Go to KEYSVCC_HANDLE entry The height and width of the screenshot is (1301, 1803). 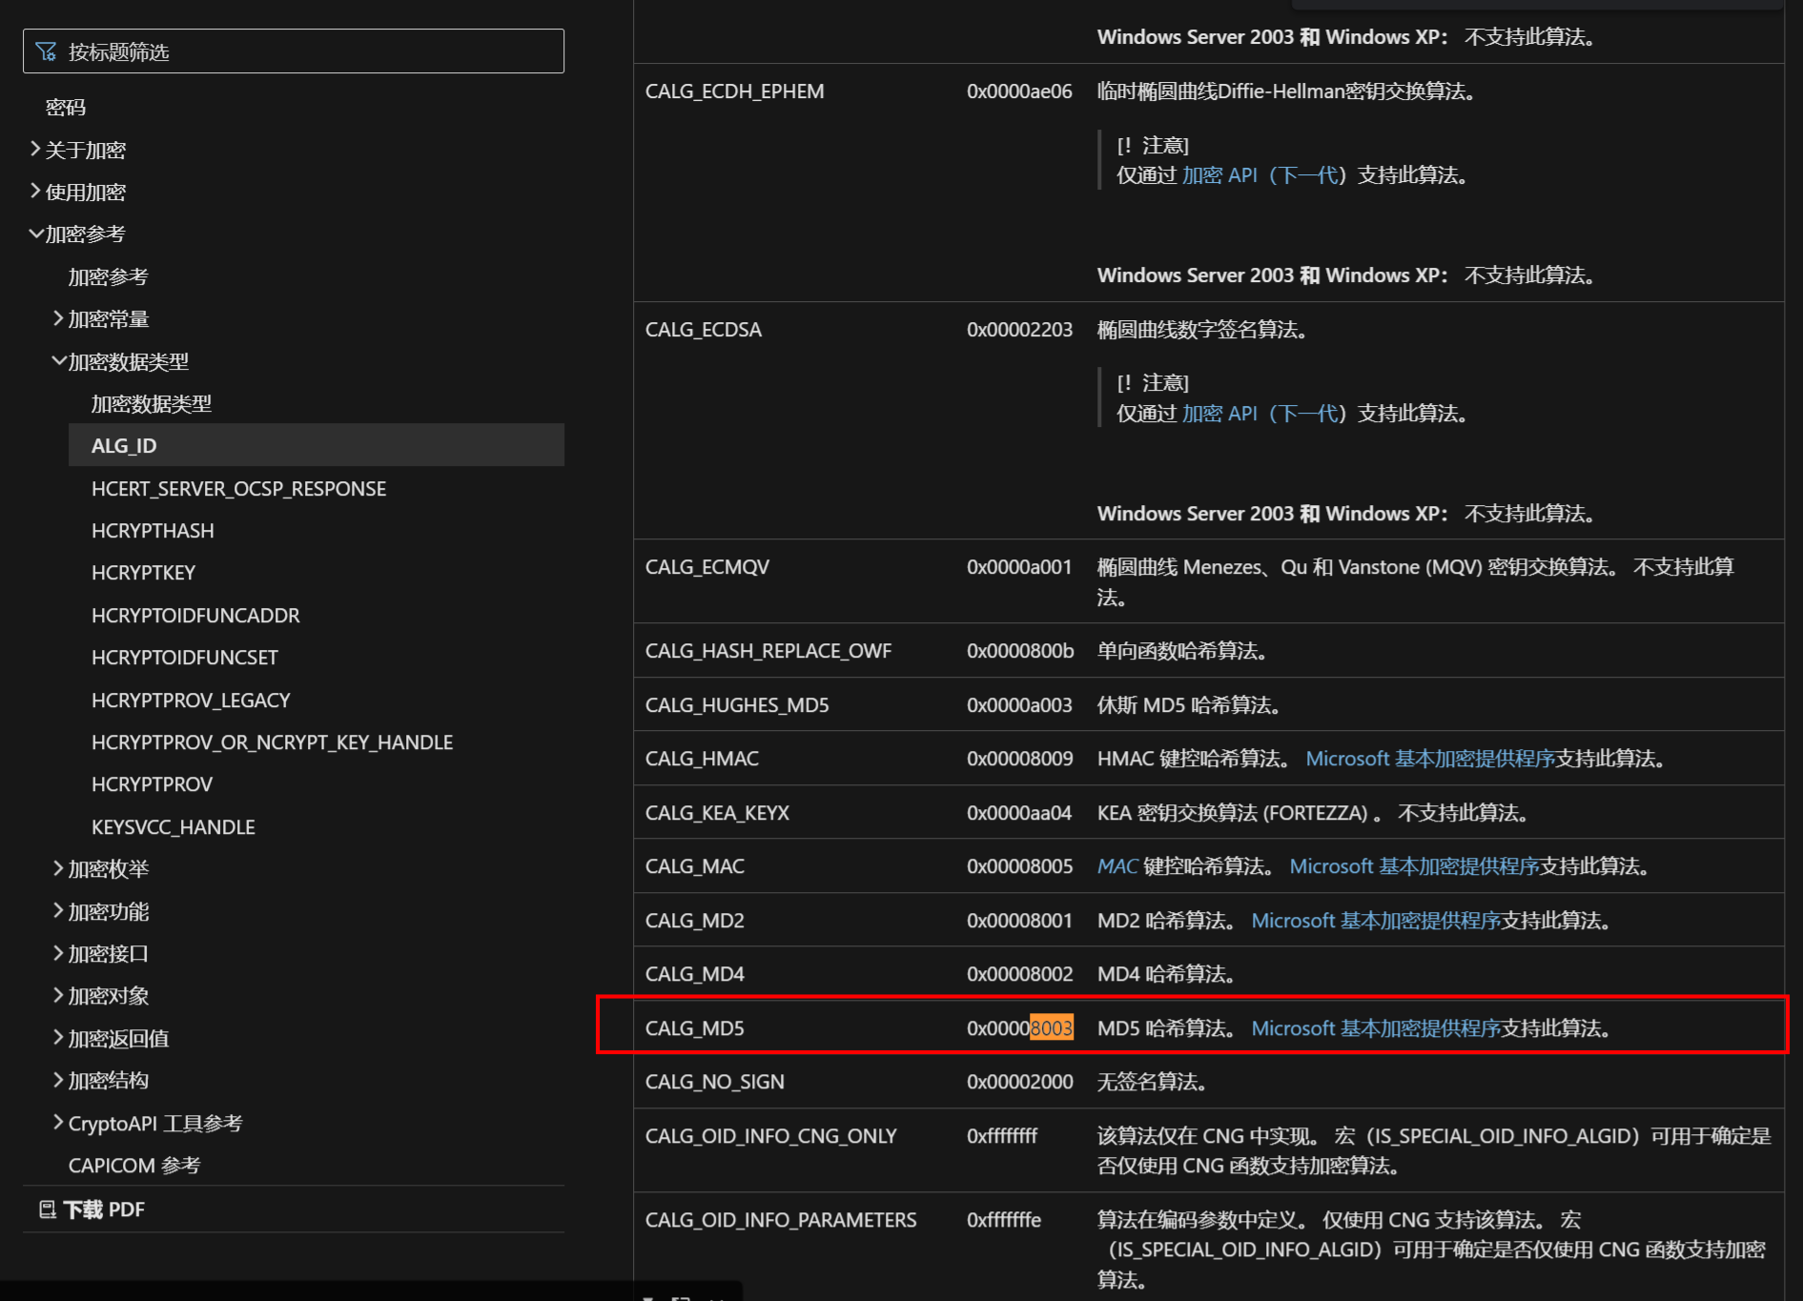(x=173, y=827)
